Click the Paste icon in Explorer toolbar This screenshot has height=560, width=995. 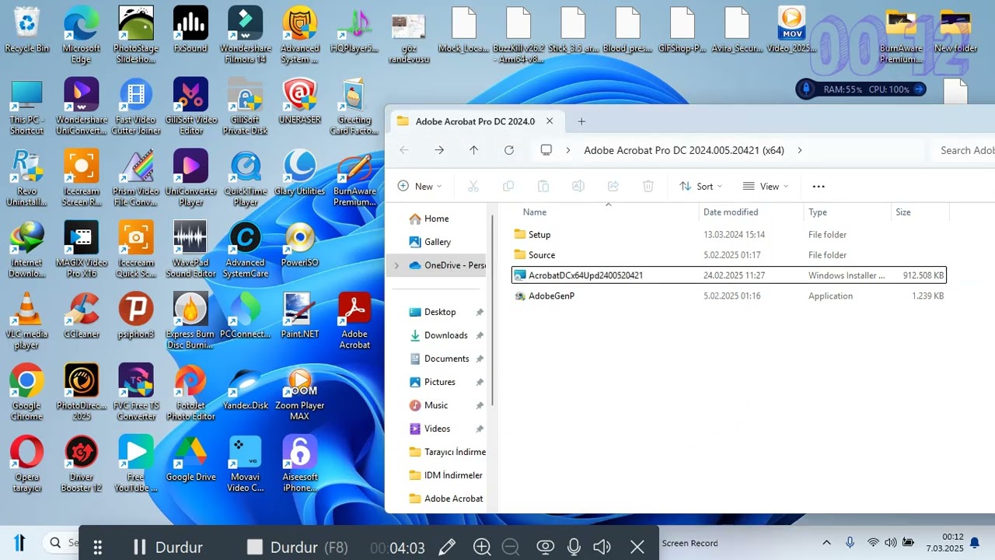tap(543, 186)
